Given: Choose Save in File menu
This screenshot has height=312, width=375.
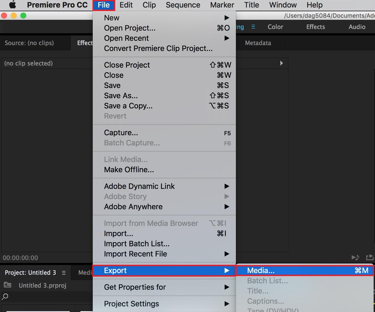Looking at the screenshot, I should (164, 85).
